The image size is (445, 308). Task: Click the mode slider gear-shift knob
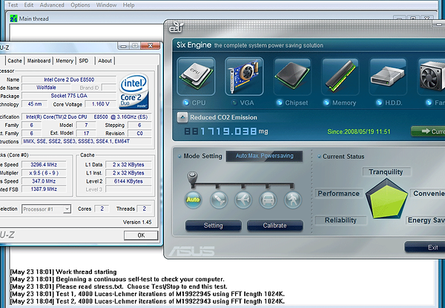coord(192,179)
